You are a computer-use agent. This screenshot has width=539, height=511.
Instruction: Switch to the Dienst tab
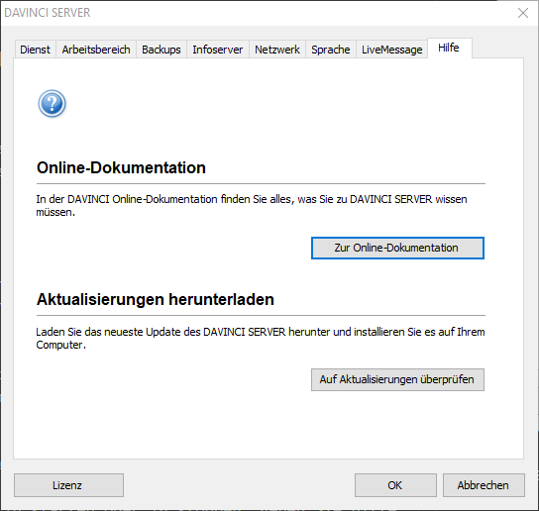point(36,50)
